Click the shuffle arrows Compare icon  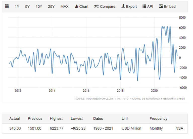pos(96,6)
